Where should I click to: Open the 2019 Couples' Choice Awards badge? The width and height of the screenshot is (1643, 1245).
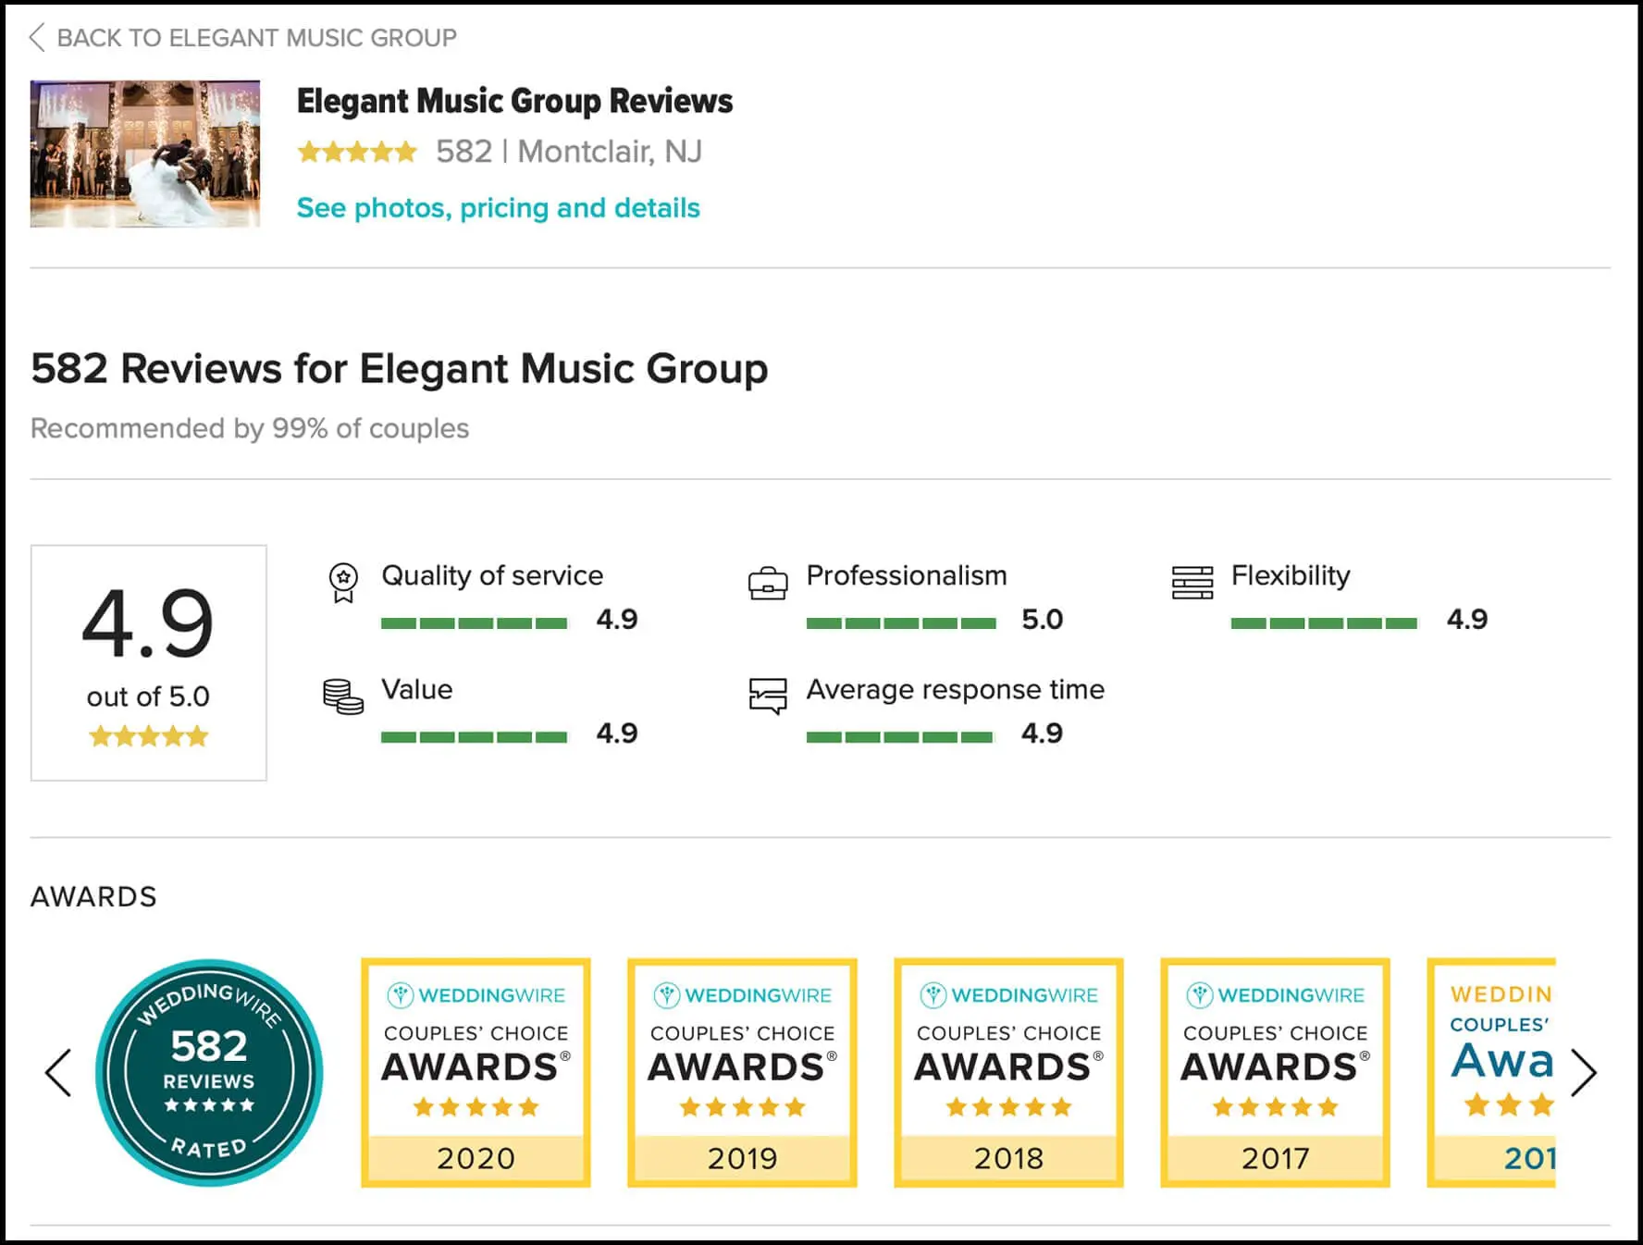click(742, 1073)
